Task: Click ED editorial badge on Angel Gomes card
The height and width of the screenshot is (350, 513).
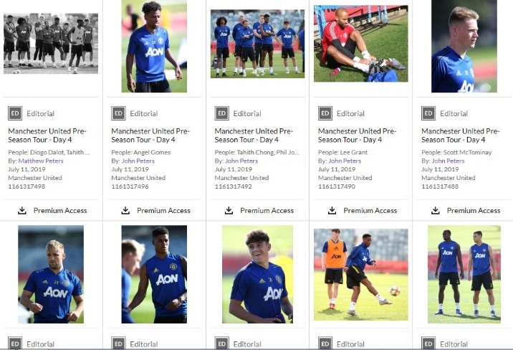Action: click(x=118, y=113)
